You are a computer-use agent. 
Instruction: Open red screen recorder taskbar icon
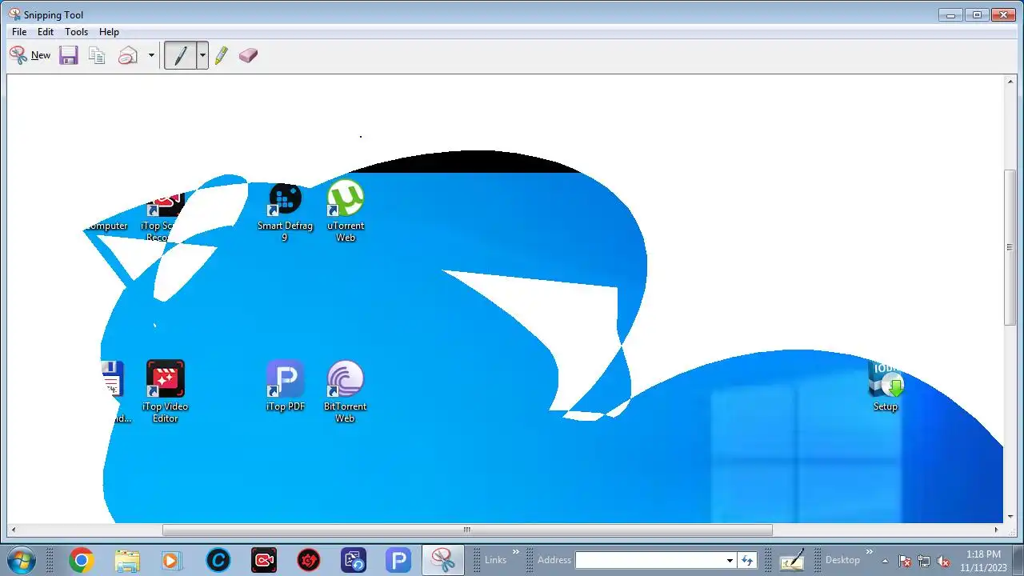[263, 560]
